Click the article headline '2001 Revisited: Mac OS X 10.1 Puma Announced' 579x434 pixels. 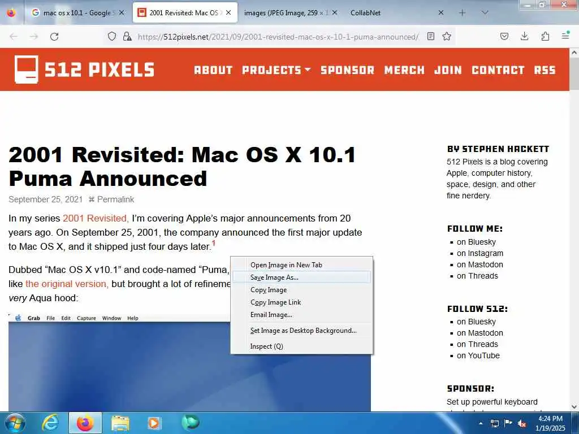tap(183, 166)
